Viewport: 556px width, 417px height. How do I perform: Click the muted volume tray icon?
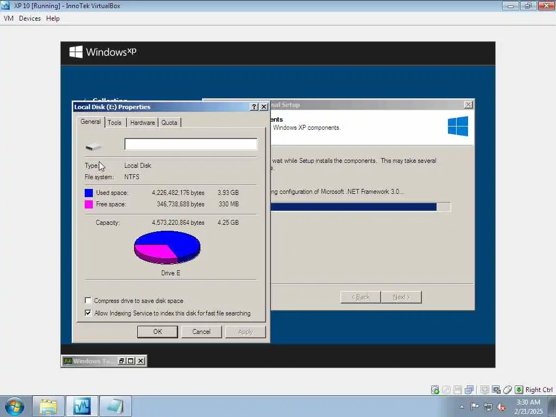coord(501,407)
